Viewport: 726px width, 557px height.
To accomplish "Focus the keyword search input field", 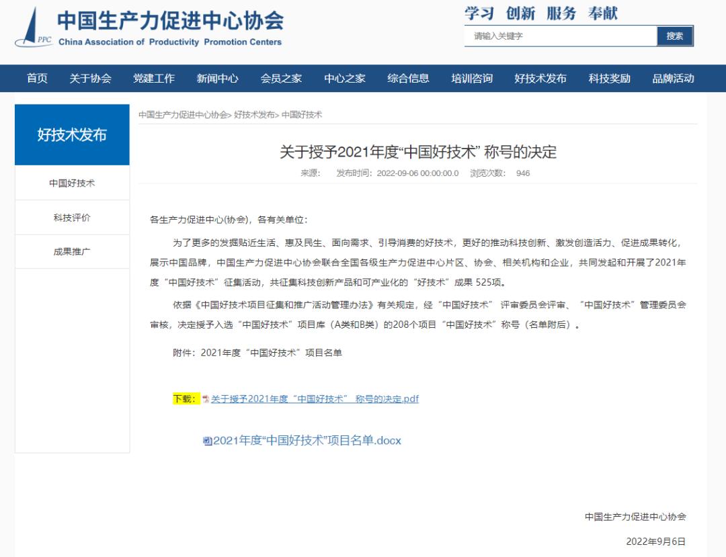I will coord(560,36).
